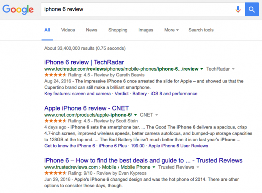
Task: Open the News tab
Action: point(92,30)
